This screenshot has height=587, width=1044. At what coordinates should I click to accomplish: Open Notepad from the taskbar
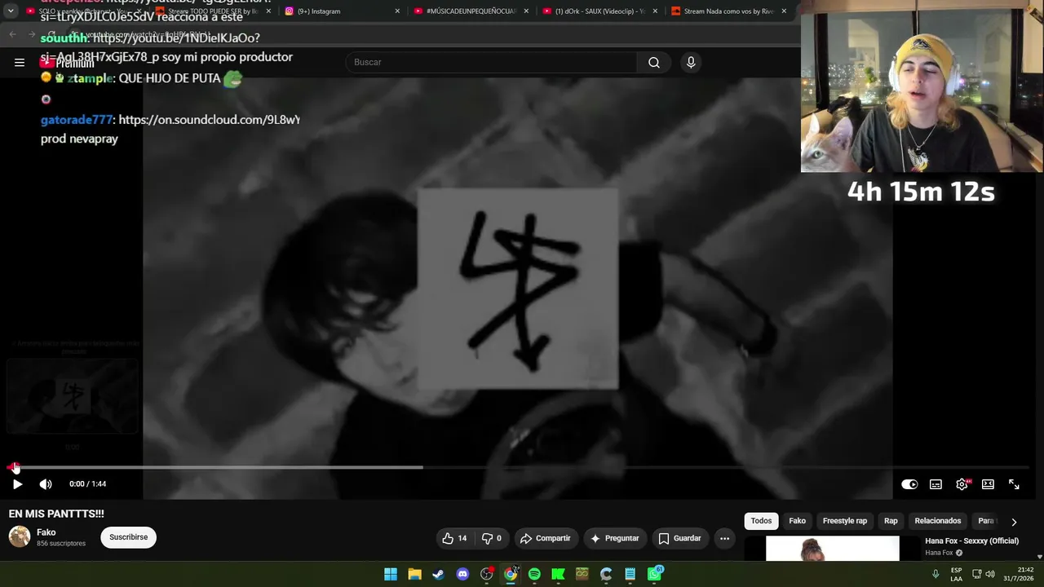[x=630, y=574]
